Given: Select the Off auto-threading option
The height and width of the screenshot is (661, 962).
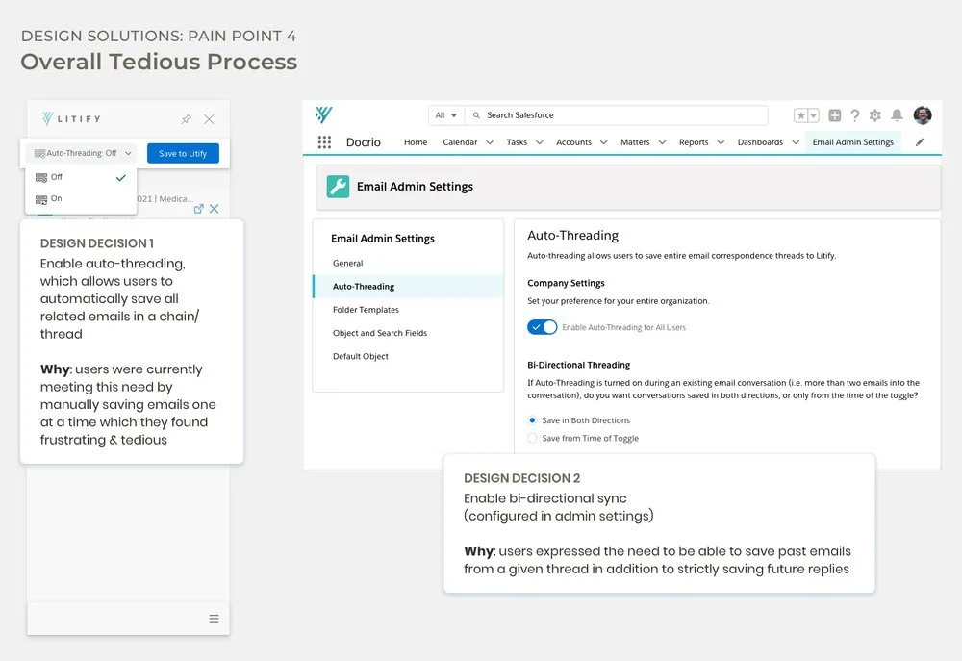Looking at the screenshot, I should (81, 177).
